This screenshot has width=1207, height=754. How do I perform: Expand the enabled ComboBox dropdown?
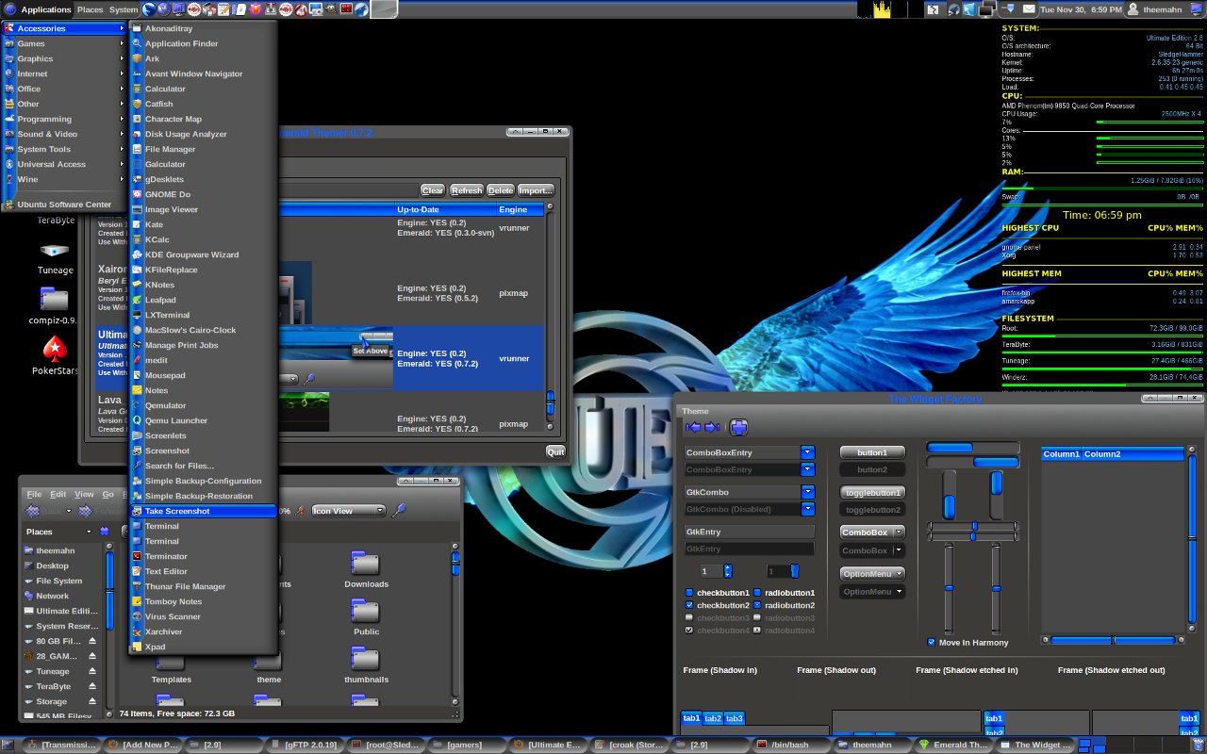872,533
